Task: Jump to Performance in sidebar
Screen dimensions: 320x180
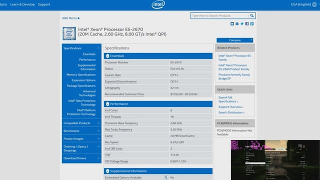Action: (x=87, y=60)
